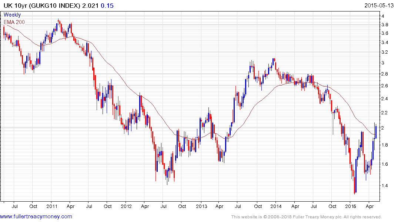Click the 2015 time axis marker

point(350,206)
